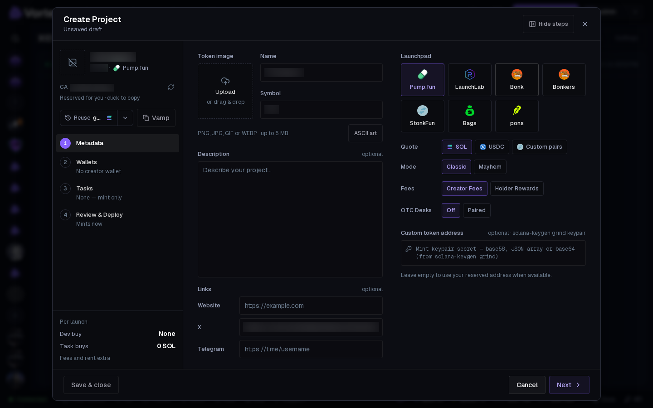Focus the Website link field
This screenshot has width=653, height=408.
[x=311, y=306]
